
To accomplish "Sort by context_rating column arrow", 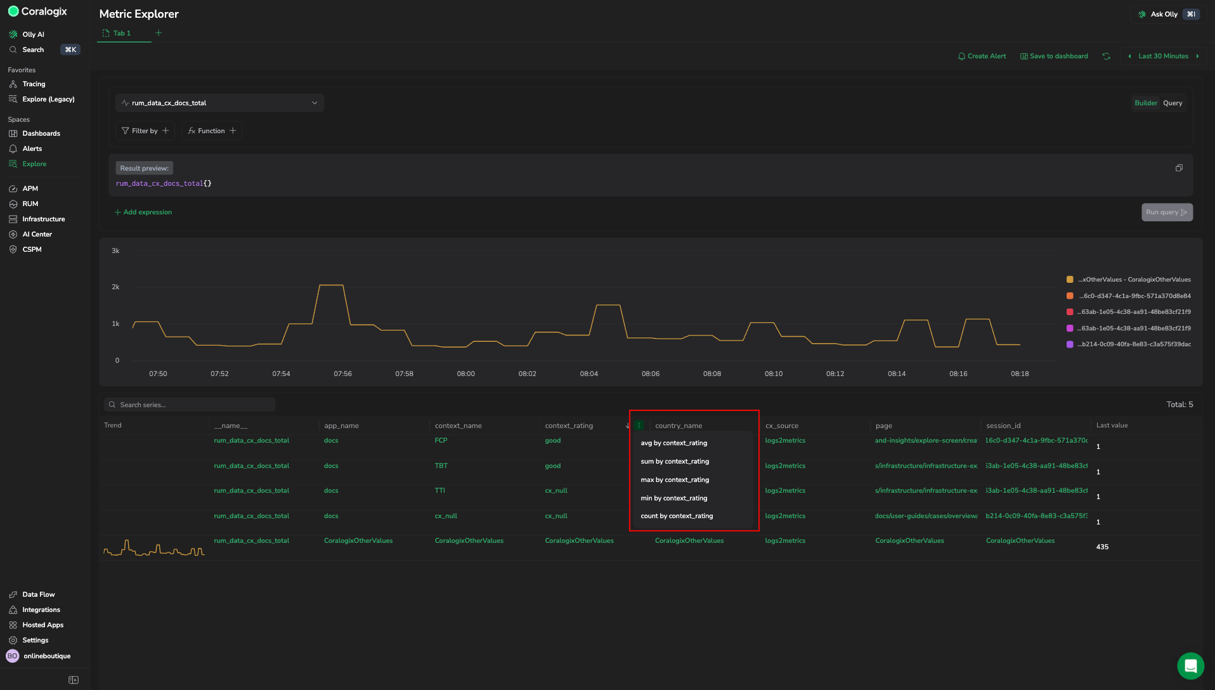I will click(x=627, y=426).
